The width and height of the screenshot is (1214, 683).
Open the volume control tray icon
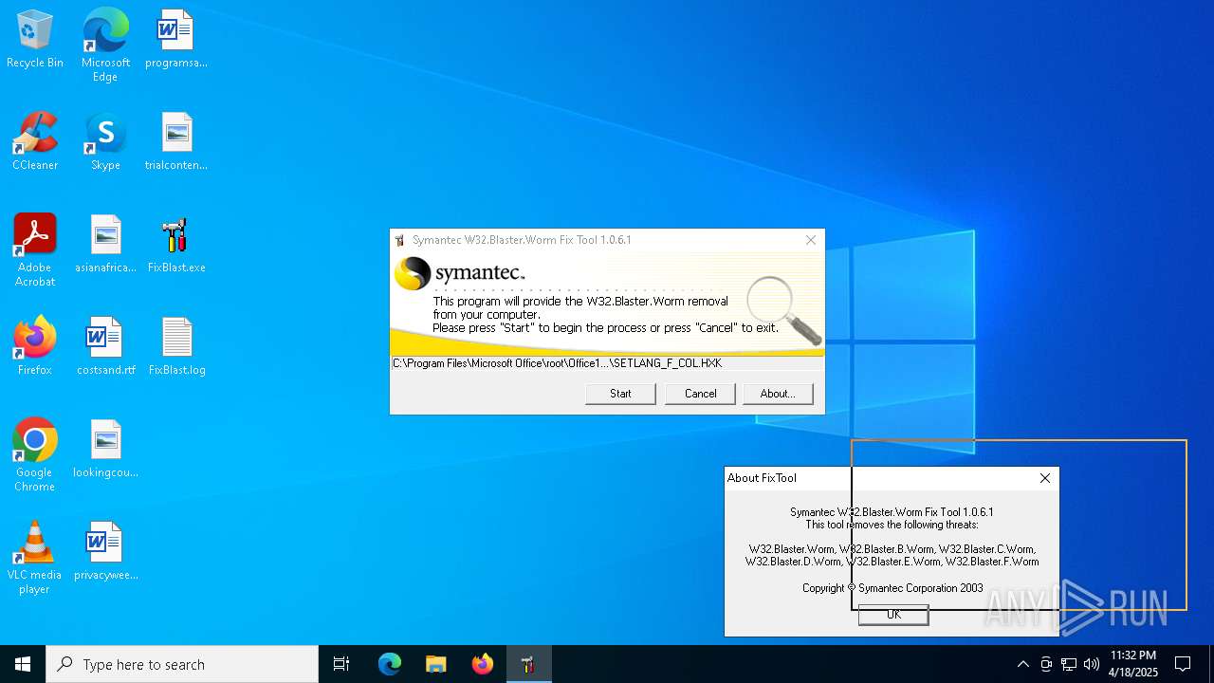click(1092, 664)
